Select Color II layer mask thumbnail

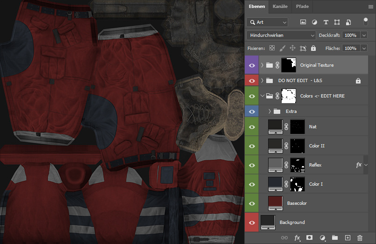click(x=298, y=146)
